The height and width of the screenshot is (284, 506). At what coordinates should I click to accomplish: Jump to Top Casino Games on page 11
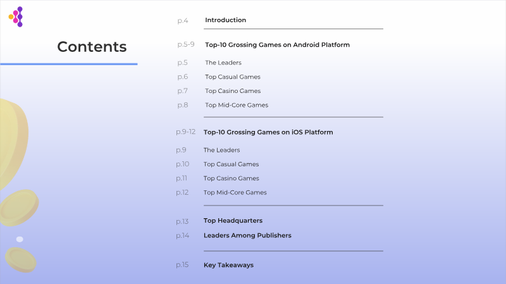[231, 178]
